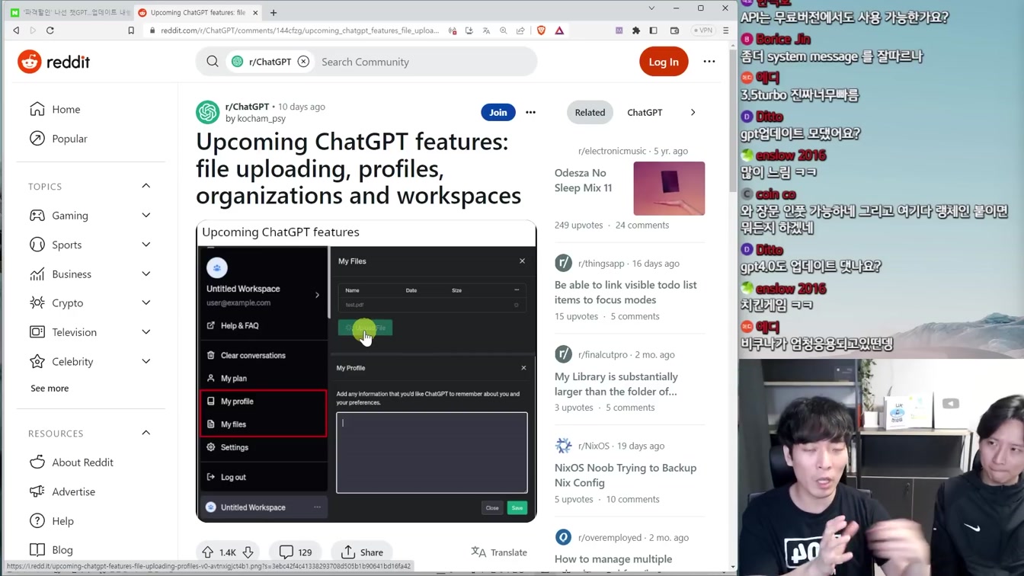1024x576 pixels.
Task: Downvote the post
Action: (248, 552)
